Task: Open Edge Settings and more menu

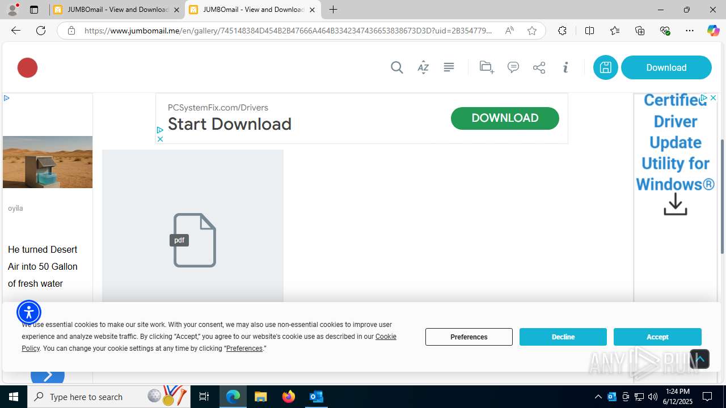Action: pyautogui.click(x=690, y=31)
